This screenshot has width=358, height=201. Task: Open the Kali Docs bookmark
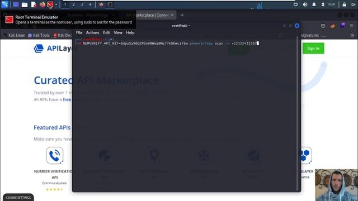pos(63,35)
